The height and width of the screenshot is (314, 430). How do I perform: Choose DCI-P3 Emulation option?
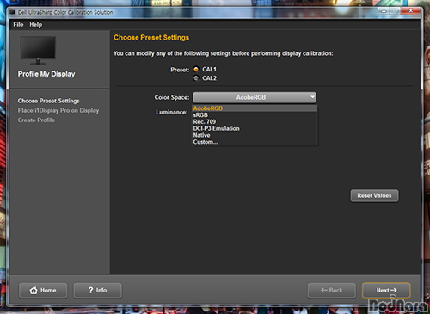pyautogui.click(x=255, y=128)
